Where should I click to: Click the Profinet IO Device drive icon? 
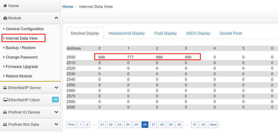pos(5,112)
